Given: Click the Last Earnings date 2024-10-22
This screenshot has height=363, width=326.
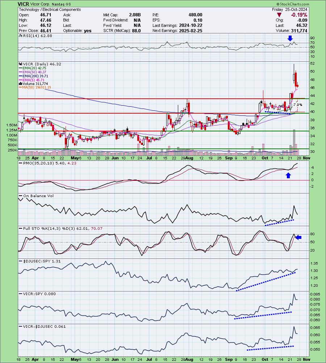Looking at the screenshot, I should 190,25.
